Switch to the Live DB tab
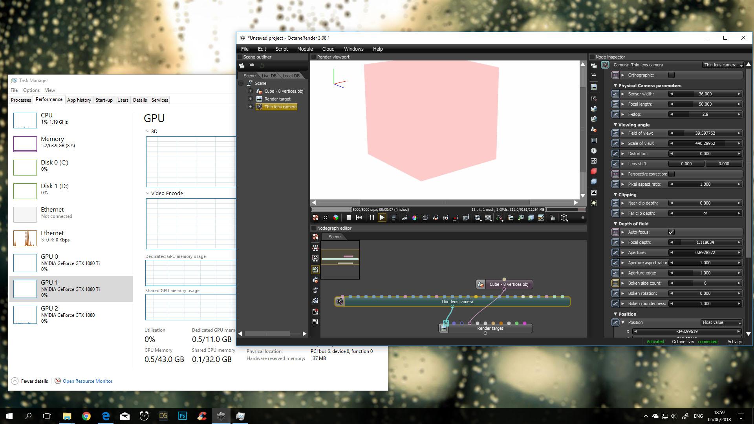The width and height of the screenshot is (754, 424). point(269,76)
